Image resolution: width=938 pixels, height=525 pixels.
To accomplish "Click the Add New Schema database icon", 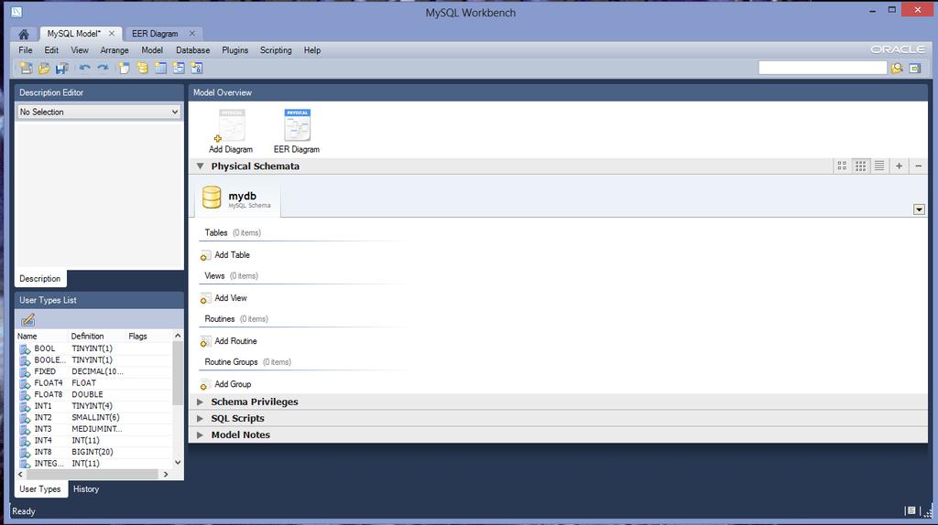I will tap(142, 68).
